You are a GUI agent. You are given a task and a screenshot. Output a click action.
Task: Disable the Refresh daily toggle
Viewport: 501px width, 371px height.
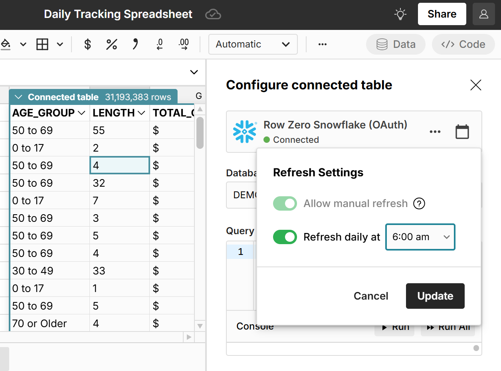pyautogui.click(x=285, y=237)
